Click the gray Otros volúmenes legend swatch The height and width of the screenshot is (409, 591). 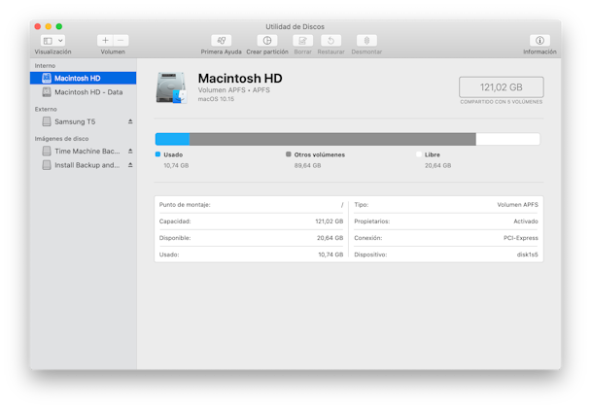(x=289, y=154)
